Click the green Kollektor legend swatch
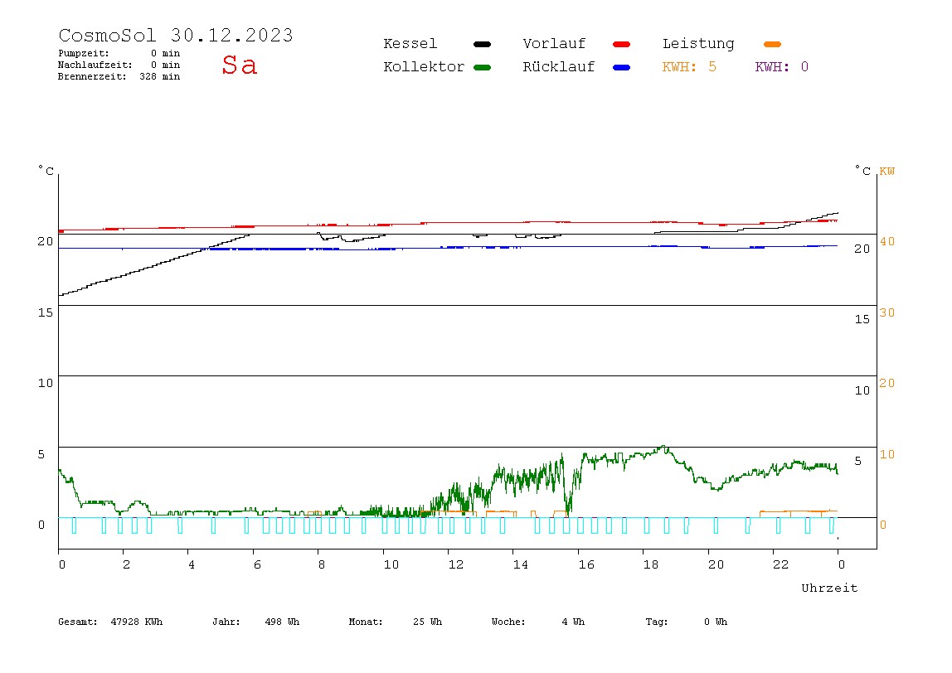Screen dimensions: 952x673 [x=482, y=67]
